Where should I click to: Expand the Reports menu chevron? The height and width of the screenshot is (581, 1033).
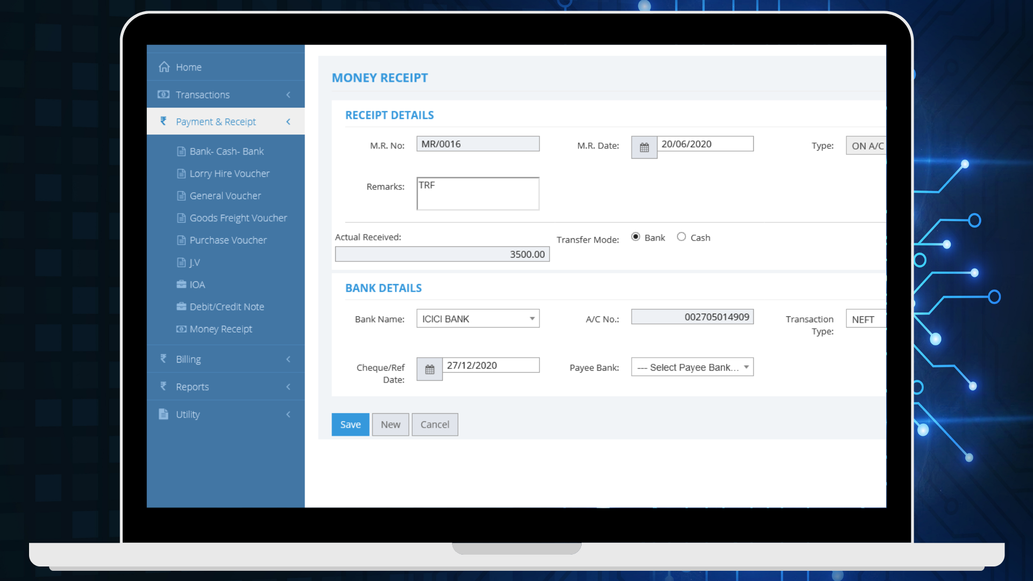click(288, 387)
